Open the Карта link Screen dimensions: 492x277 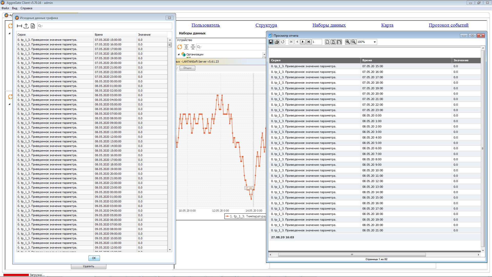click(x=387, y=25)
